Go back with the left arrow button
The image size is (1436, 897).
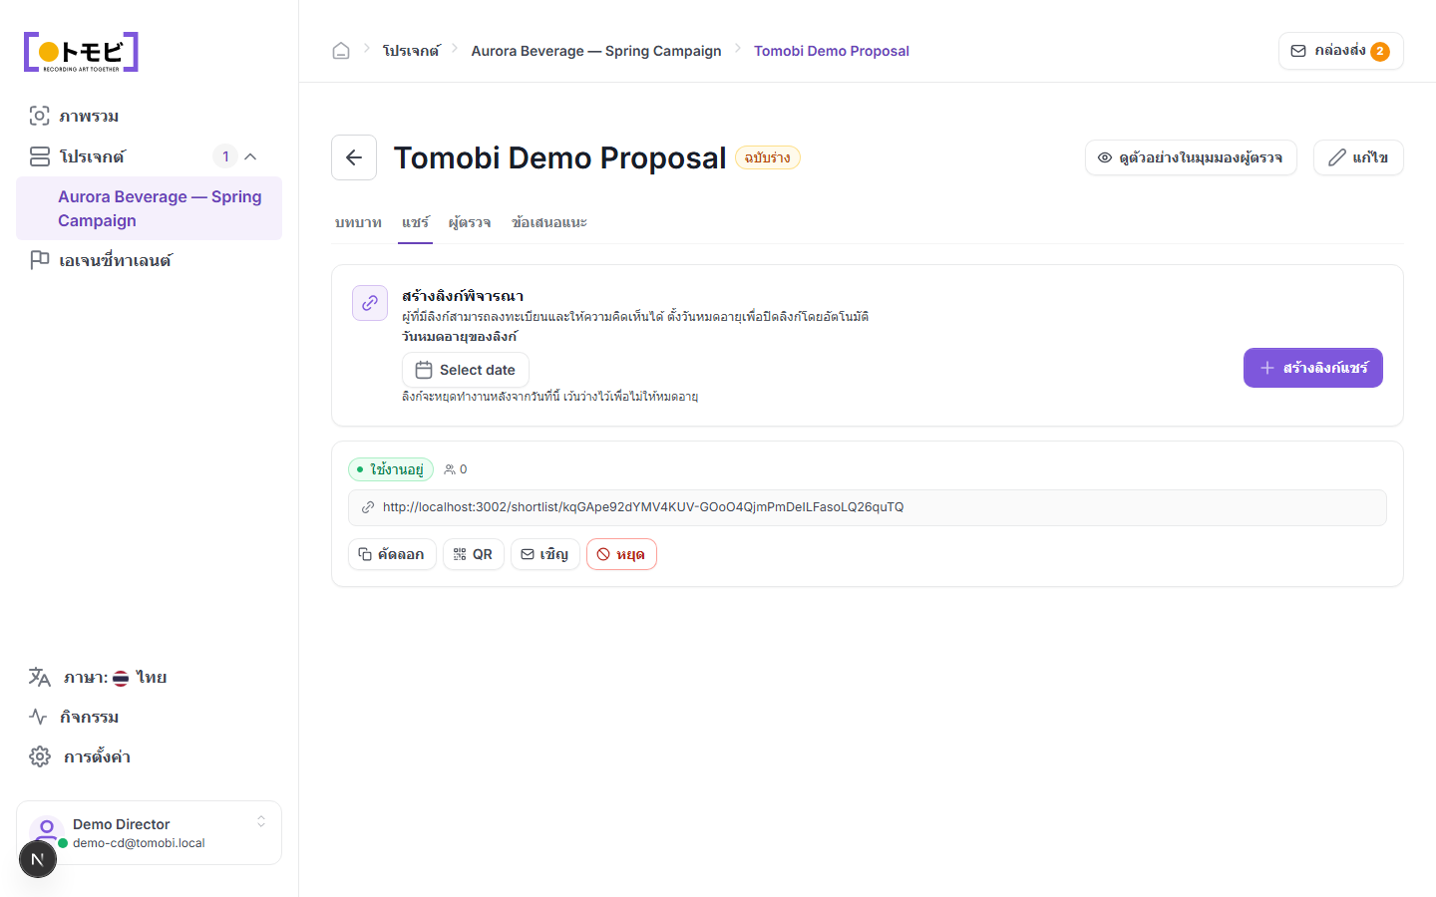click(354, 157)
